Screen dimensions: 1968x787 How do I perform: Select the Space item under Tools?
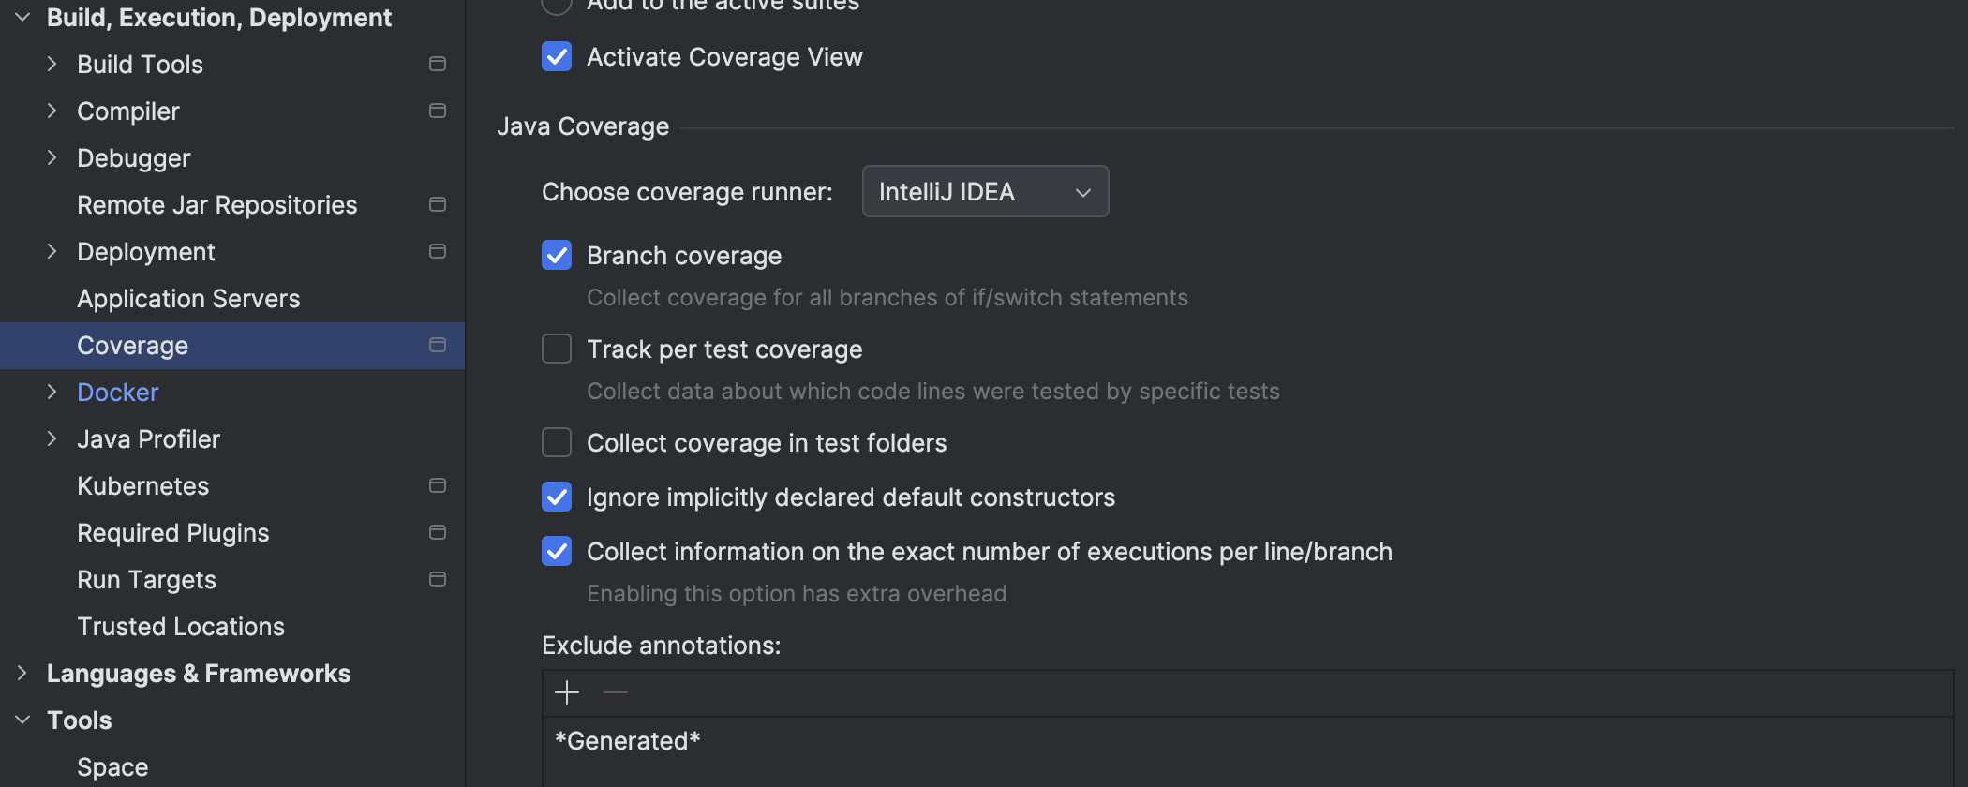pos(112,767)
